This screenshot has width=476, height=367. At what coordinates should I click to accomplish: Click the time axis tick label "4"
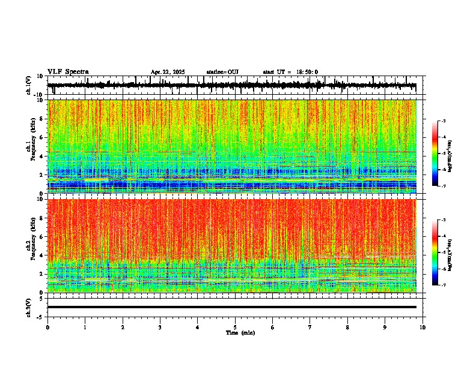click(x=198, y=327)
